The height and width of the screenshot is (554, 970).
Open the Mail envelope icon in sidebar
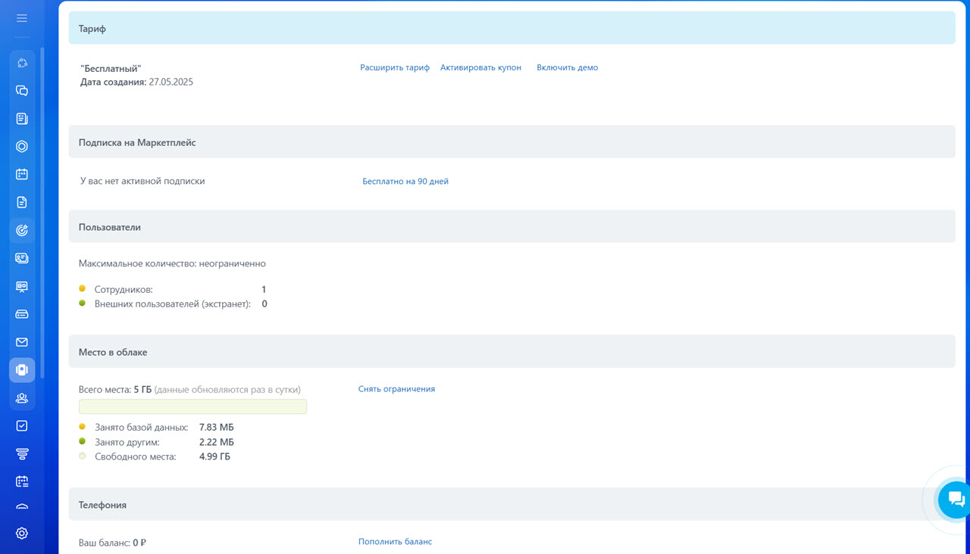pos(22,342)
